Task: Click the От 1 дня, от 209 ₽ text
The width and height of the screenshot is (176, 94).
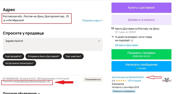Action: click(x=125, y=32)
